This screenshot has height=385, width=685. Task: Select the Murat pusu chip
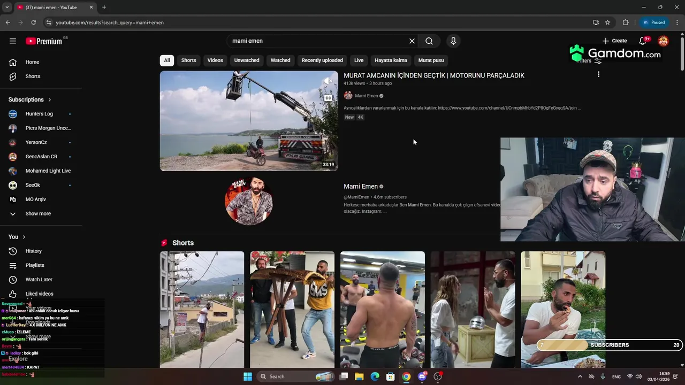tap(431, 60)
